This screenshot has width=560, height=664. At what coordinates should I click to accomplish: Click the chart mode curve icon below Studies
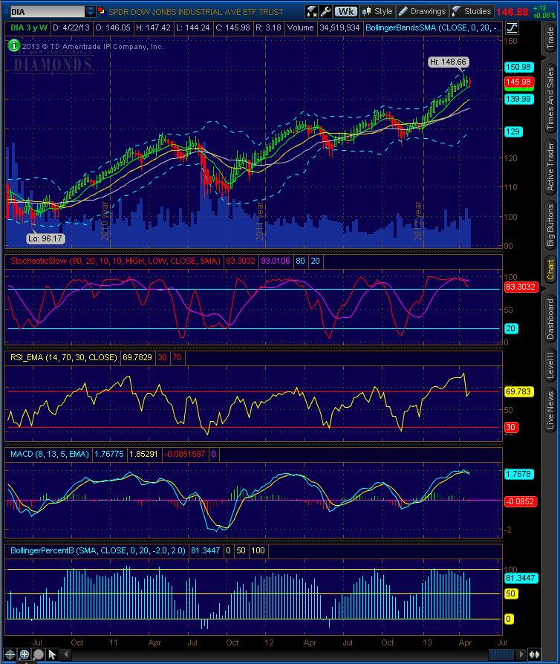(x=512, y=28)
